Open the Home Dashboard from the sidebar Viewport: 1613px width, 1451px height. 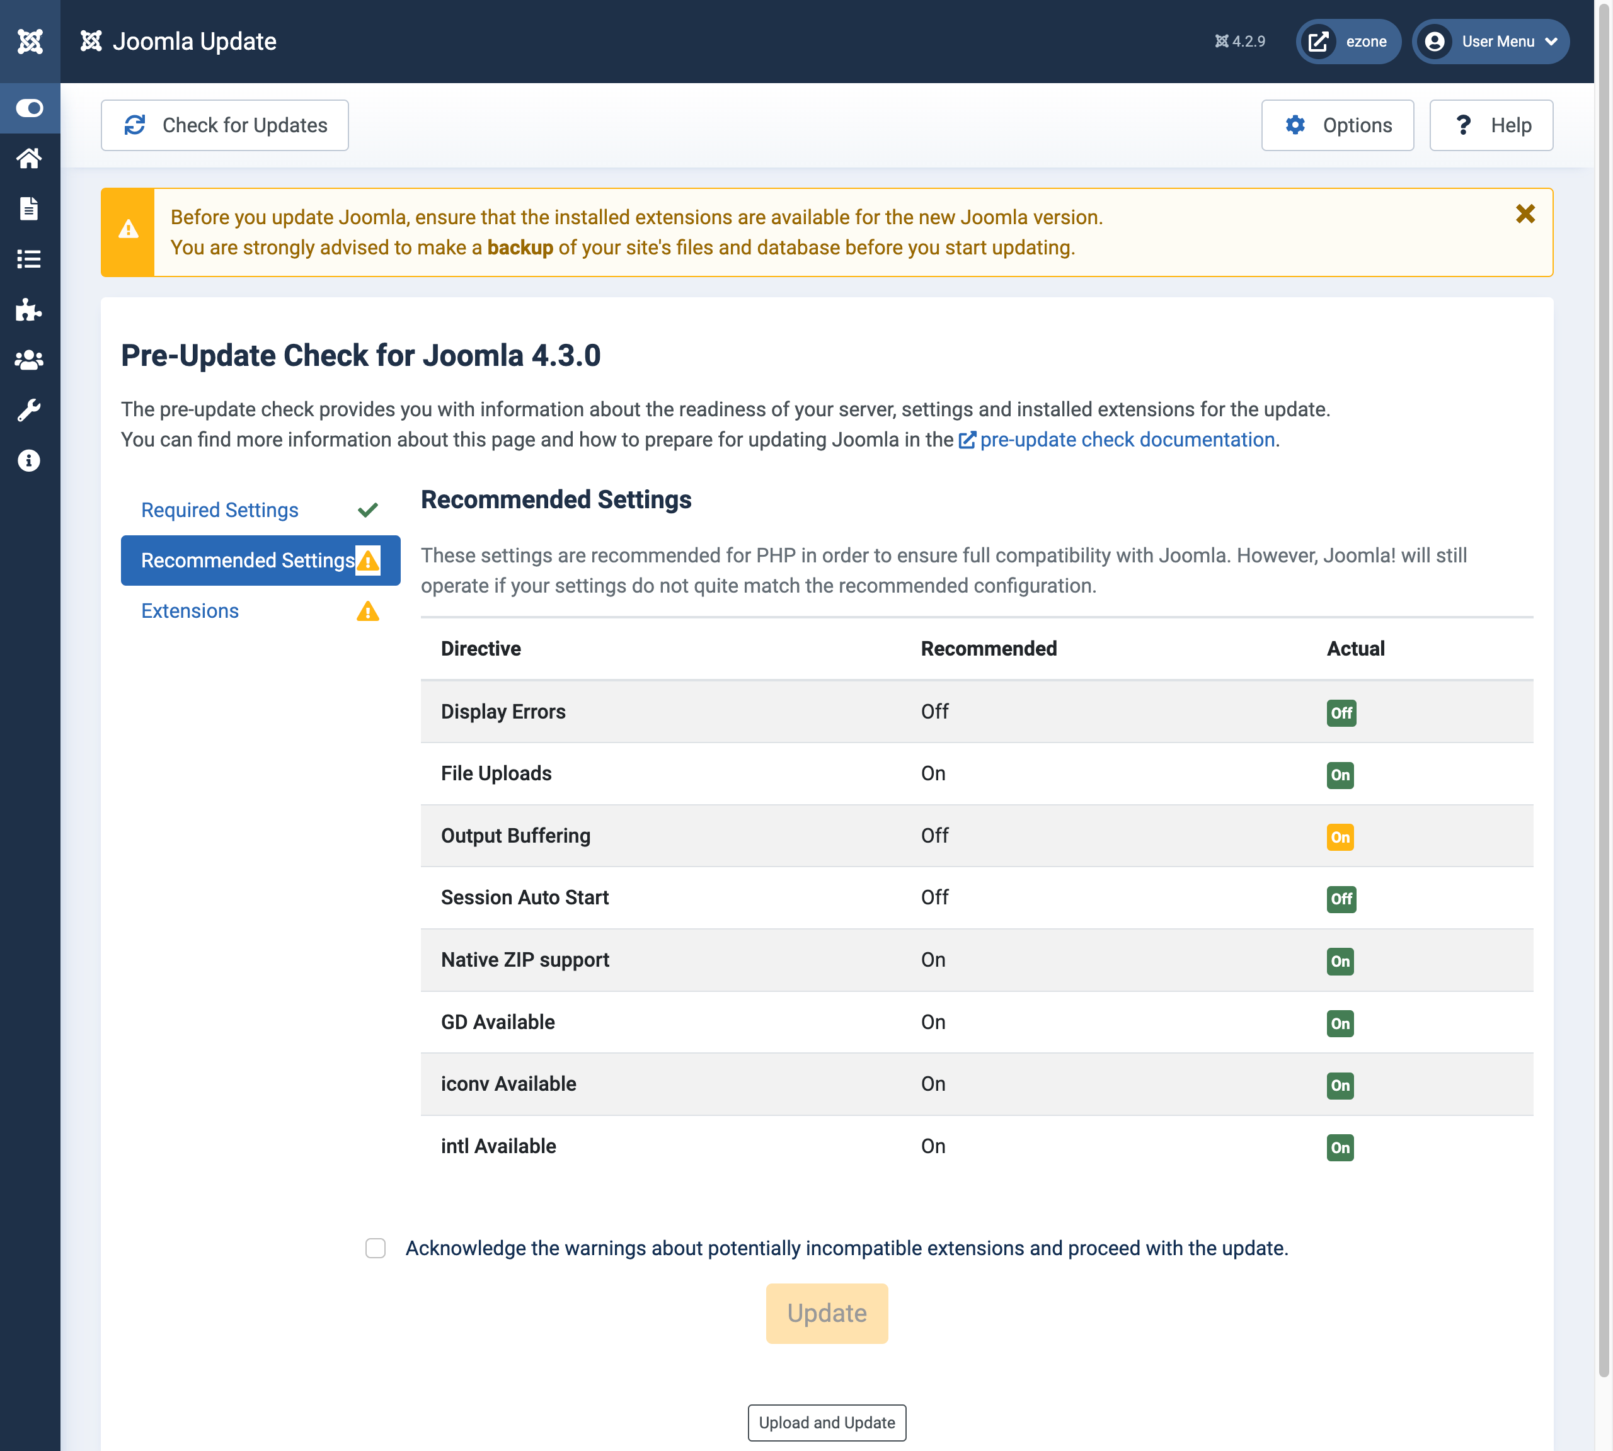30,158
